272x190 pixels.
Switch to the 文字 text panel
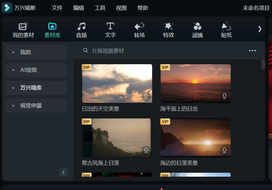click(110, 30)
